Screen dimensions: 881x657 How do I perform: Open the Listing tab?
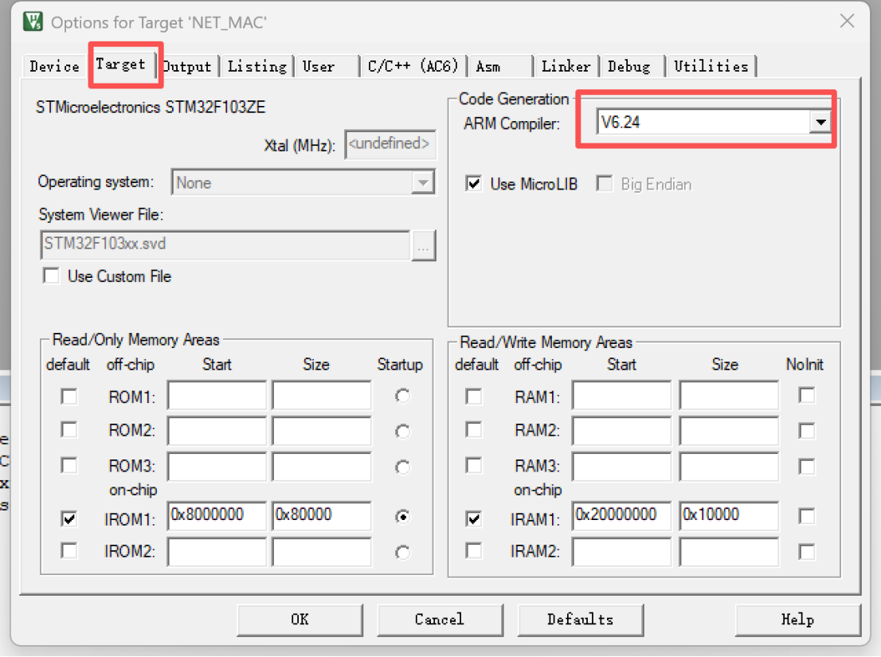[x=257, y=66]
